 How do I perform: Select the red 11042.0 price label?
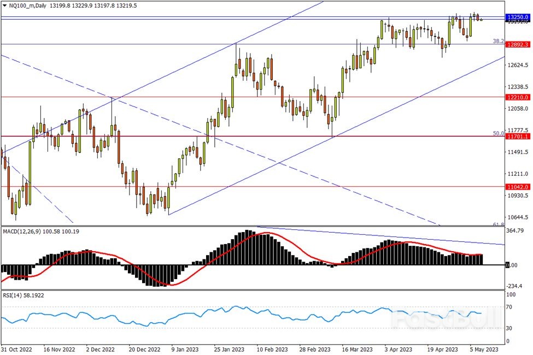point(517,186)
